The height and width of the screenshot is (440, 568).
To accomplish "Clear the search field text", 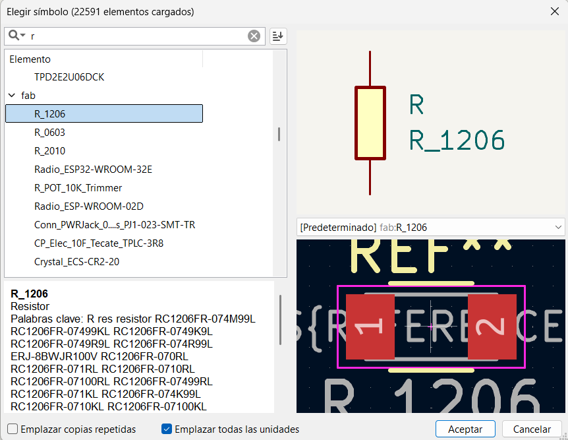I will [x=254, y=36].
